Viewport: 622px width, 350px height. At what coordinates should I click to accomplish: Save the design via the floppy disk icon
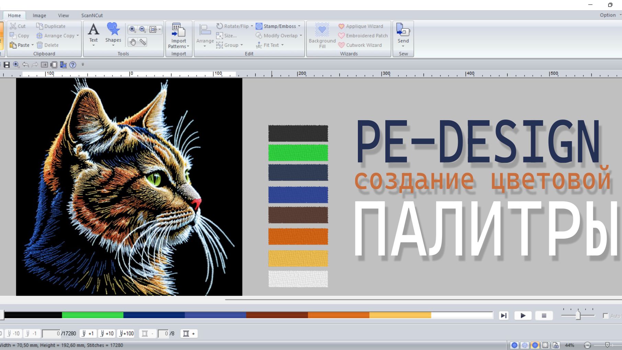[7, 64]
